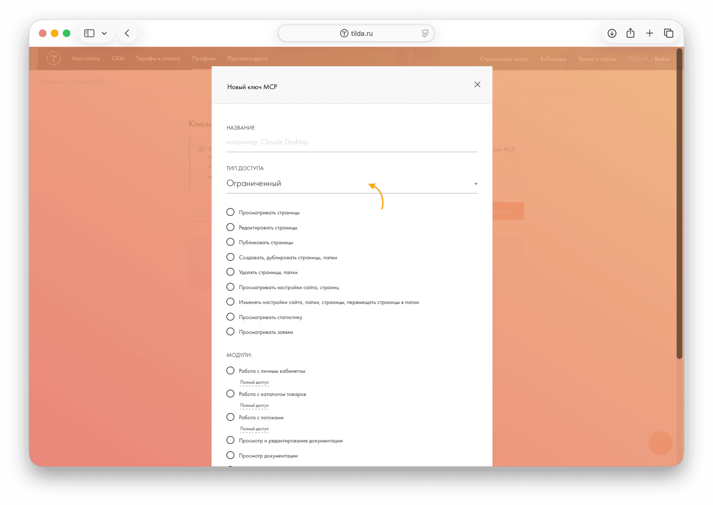Screen dimensions: 713x505
Task: Click Профиль in the breadcrumb
Action: [51, 82]
